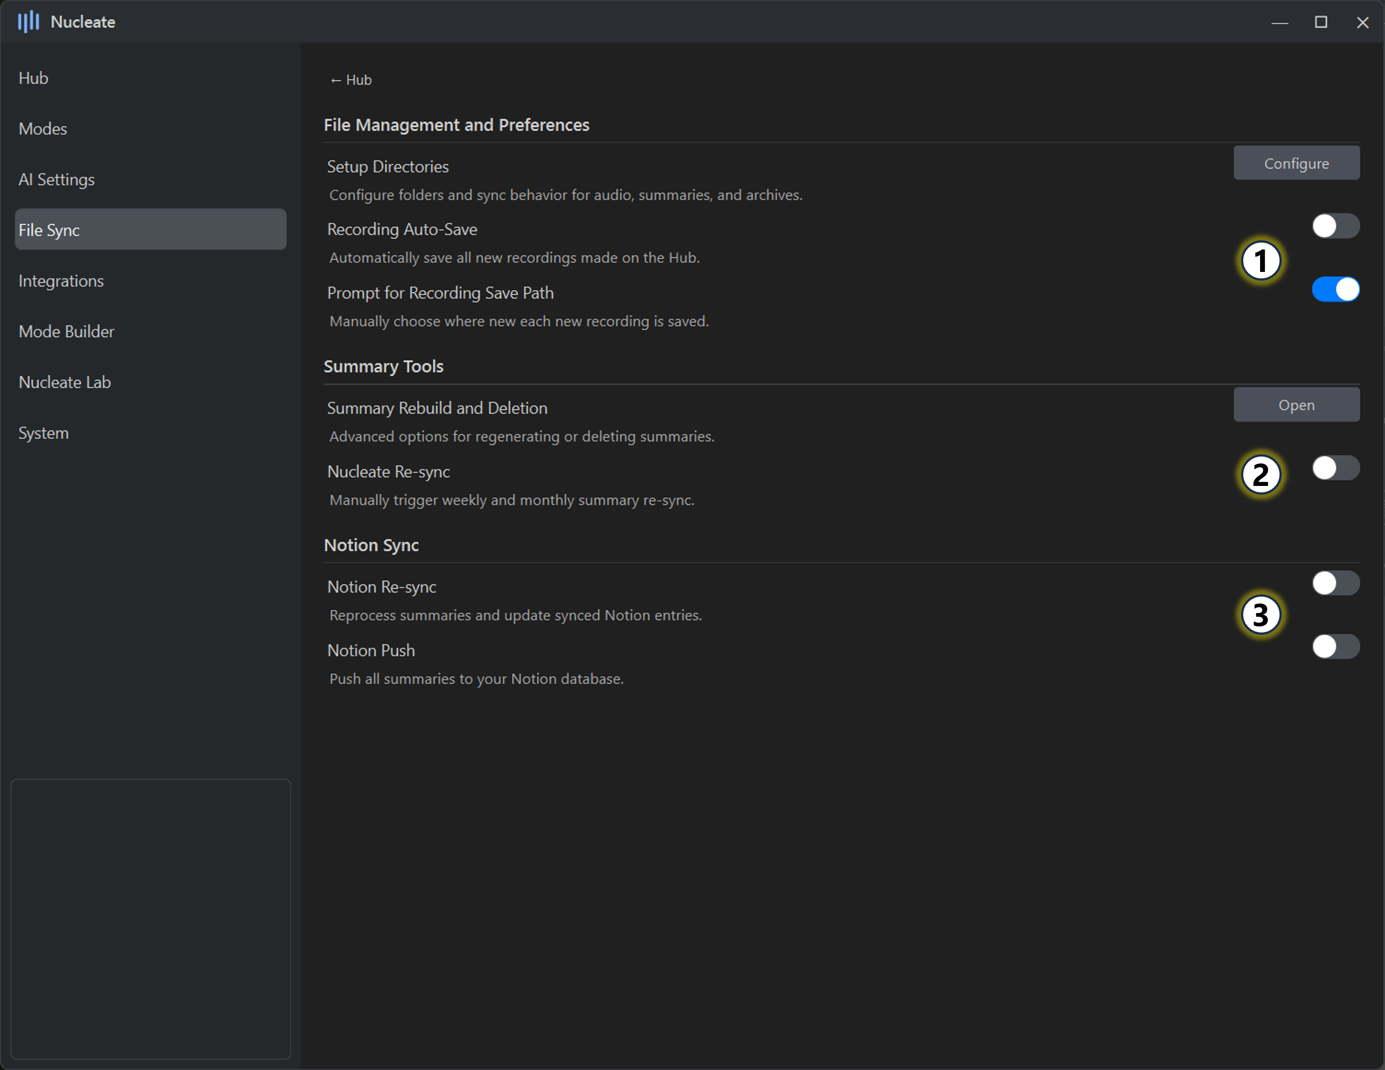Open the Hub sidebar item
Viewport: 1385px width, 1070px height.
(x=34, y=78)
